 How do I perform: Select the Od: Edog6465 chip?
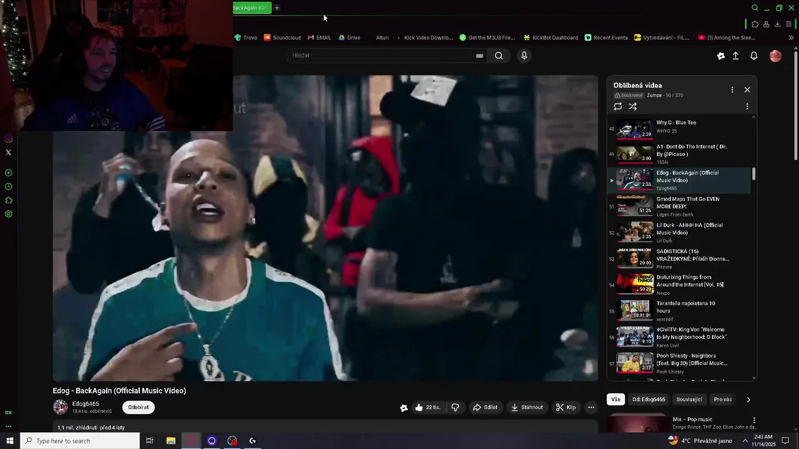point(649,400)
